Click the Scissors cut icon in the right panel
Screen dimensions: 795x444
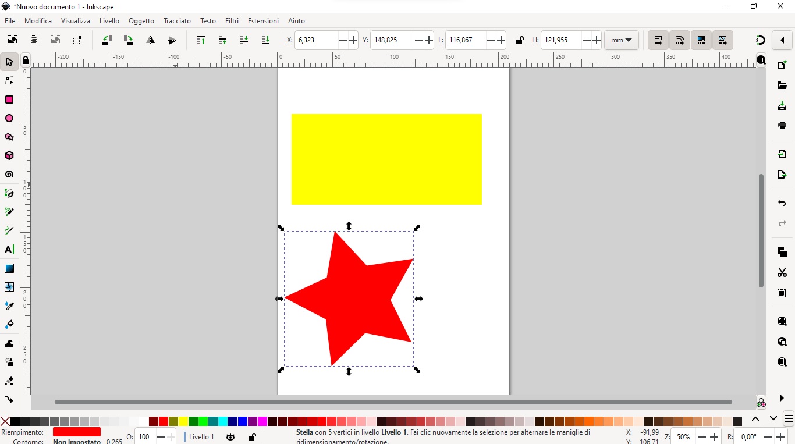[782, 273]
